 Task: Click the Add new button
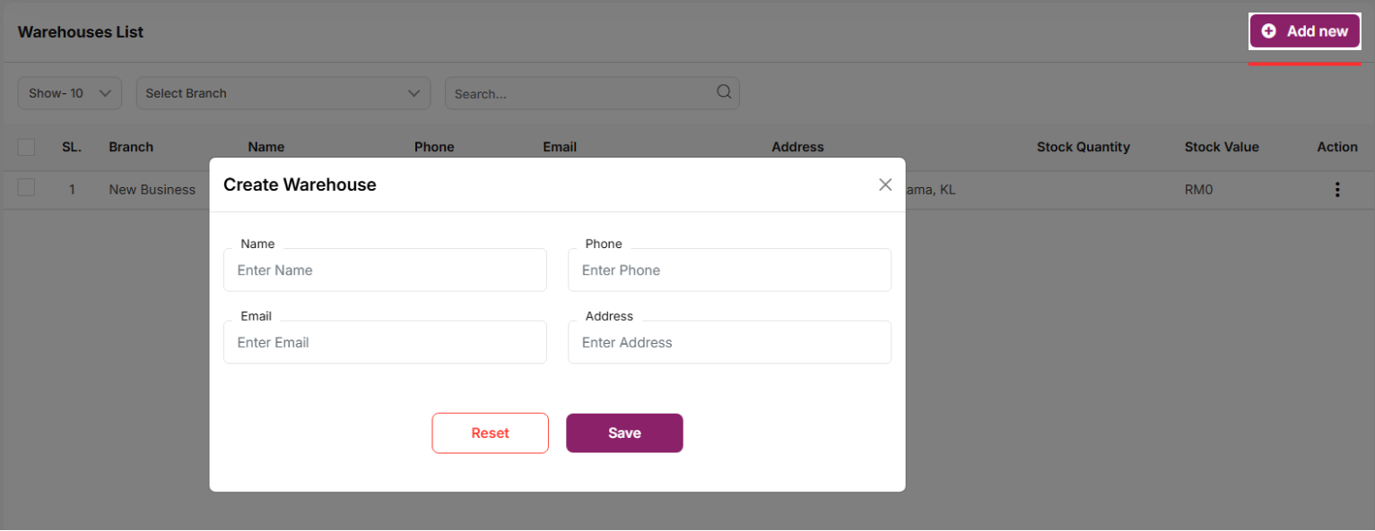tap(1305, 31)
